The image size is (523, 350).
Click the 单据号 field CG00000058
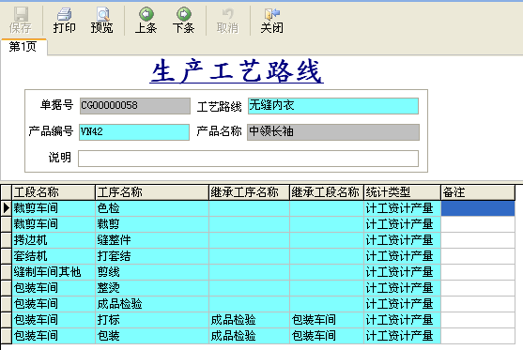[135, 106]
